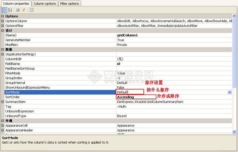Select the FieldNameSortGroup property
This screenshot has width=238, height=152.
tap(20, 68)
